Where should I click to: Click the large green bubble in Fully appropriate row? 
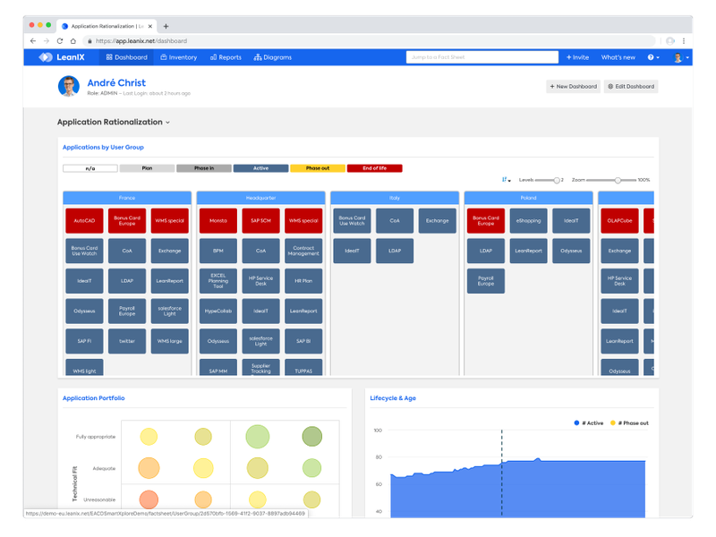258,436
